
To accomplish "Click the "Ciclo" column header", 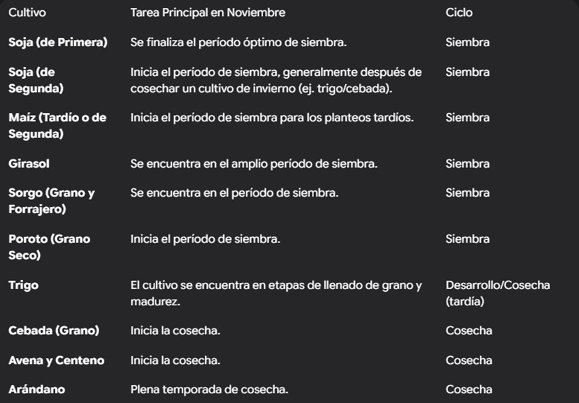I will click(x=459, y=13).
